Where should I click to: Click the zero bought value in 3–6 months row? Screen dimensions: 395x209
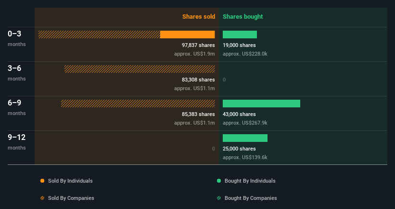224,80
